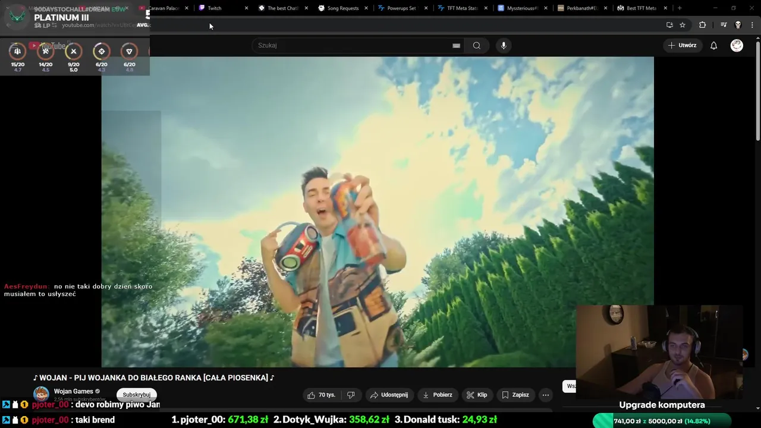Create a clip using Klip button
The image size is (761, 428).
click(x=477, y=395)
